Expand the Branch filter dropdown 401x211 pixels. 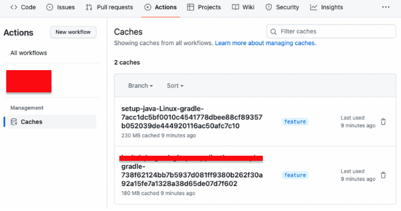(x=141, y=86)
